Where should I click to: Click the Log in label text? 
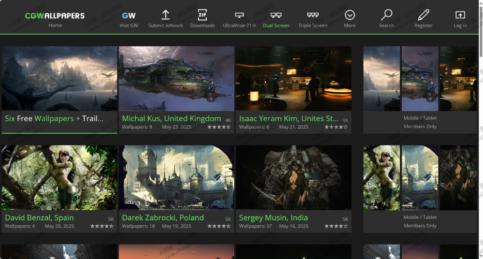click(x=460, y=26)
